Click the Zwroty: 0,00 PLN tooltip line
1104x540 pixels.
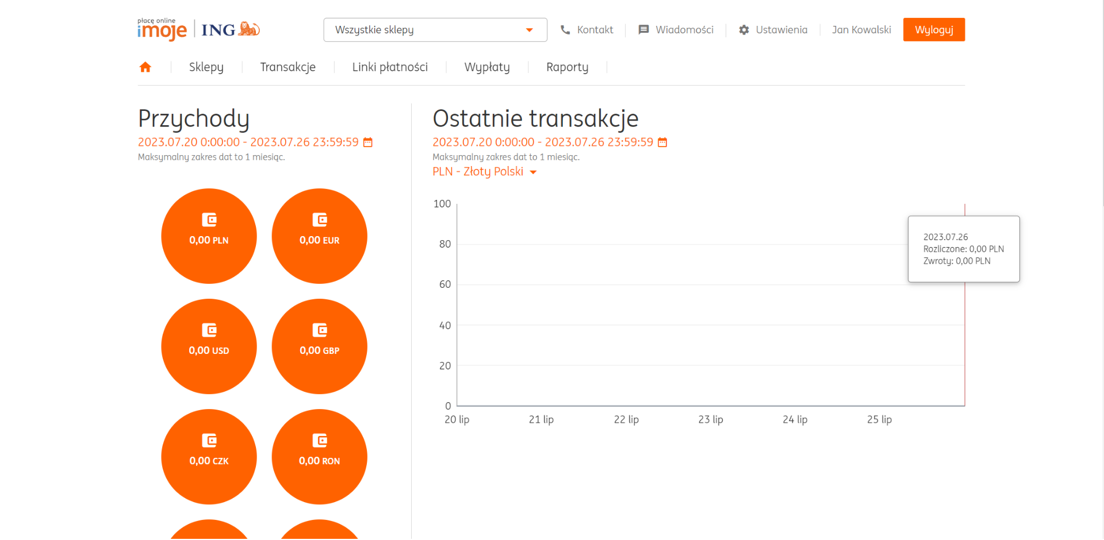(957, 261)
